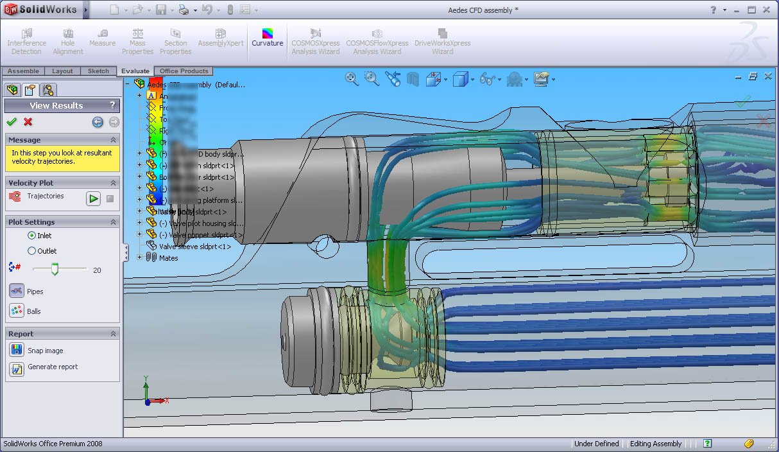Adjust the trajectory count slider
Viewport: 779px width, 452px height.
(x=55, y=270)
